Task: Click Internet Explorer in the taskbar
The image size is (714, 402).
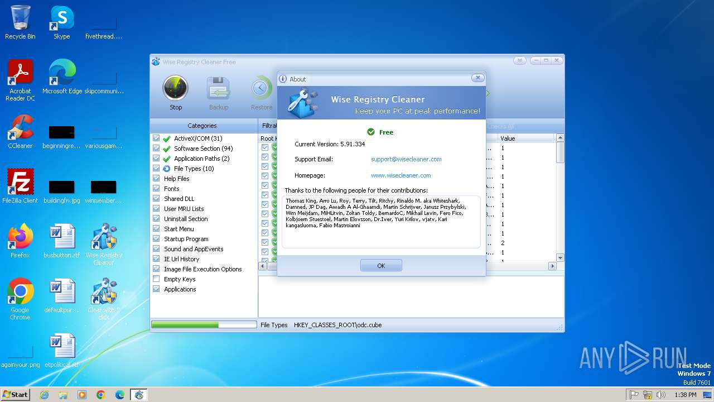Action: 44,395
